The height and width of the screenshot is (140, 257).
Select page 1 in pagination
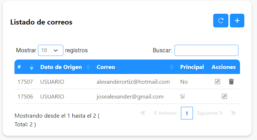[187, 113]
